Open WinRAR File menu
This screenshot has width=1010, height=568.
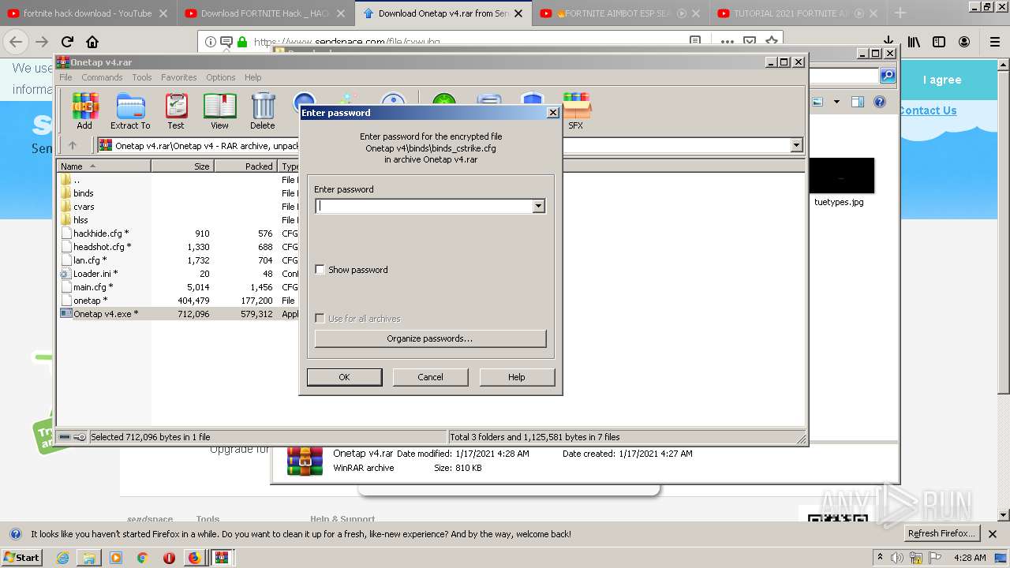coord(65,77)
